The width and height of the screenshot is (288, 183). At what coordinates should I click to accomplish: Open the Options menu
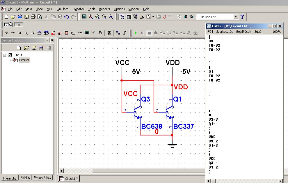point(119,9)
